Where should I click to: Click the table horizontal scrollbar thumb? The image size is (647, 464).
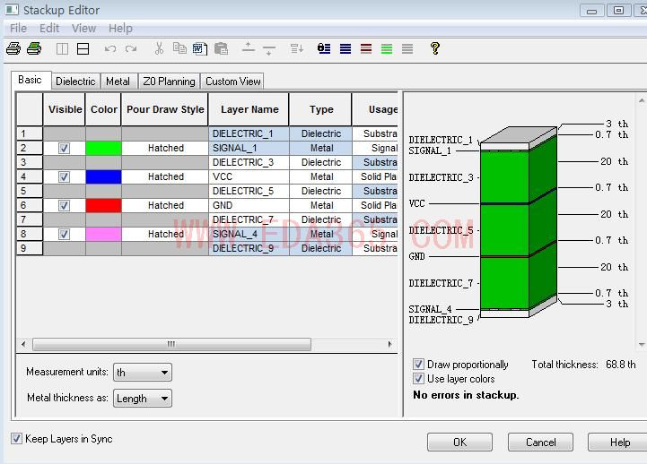(x=171, y=344)
